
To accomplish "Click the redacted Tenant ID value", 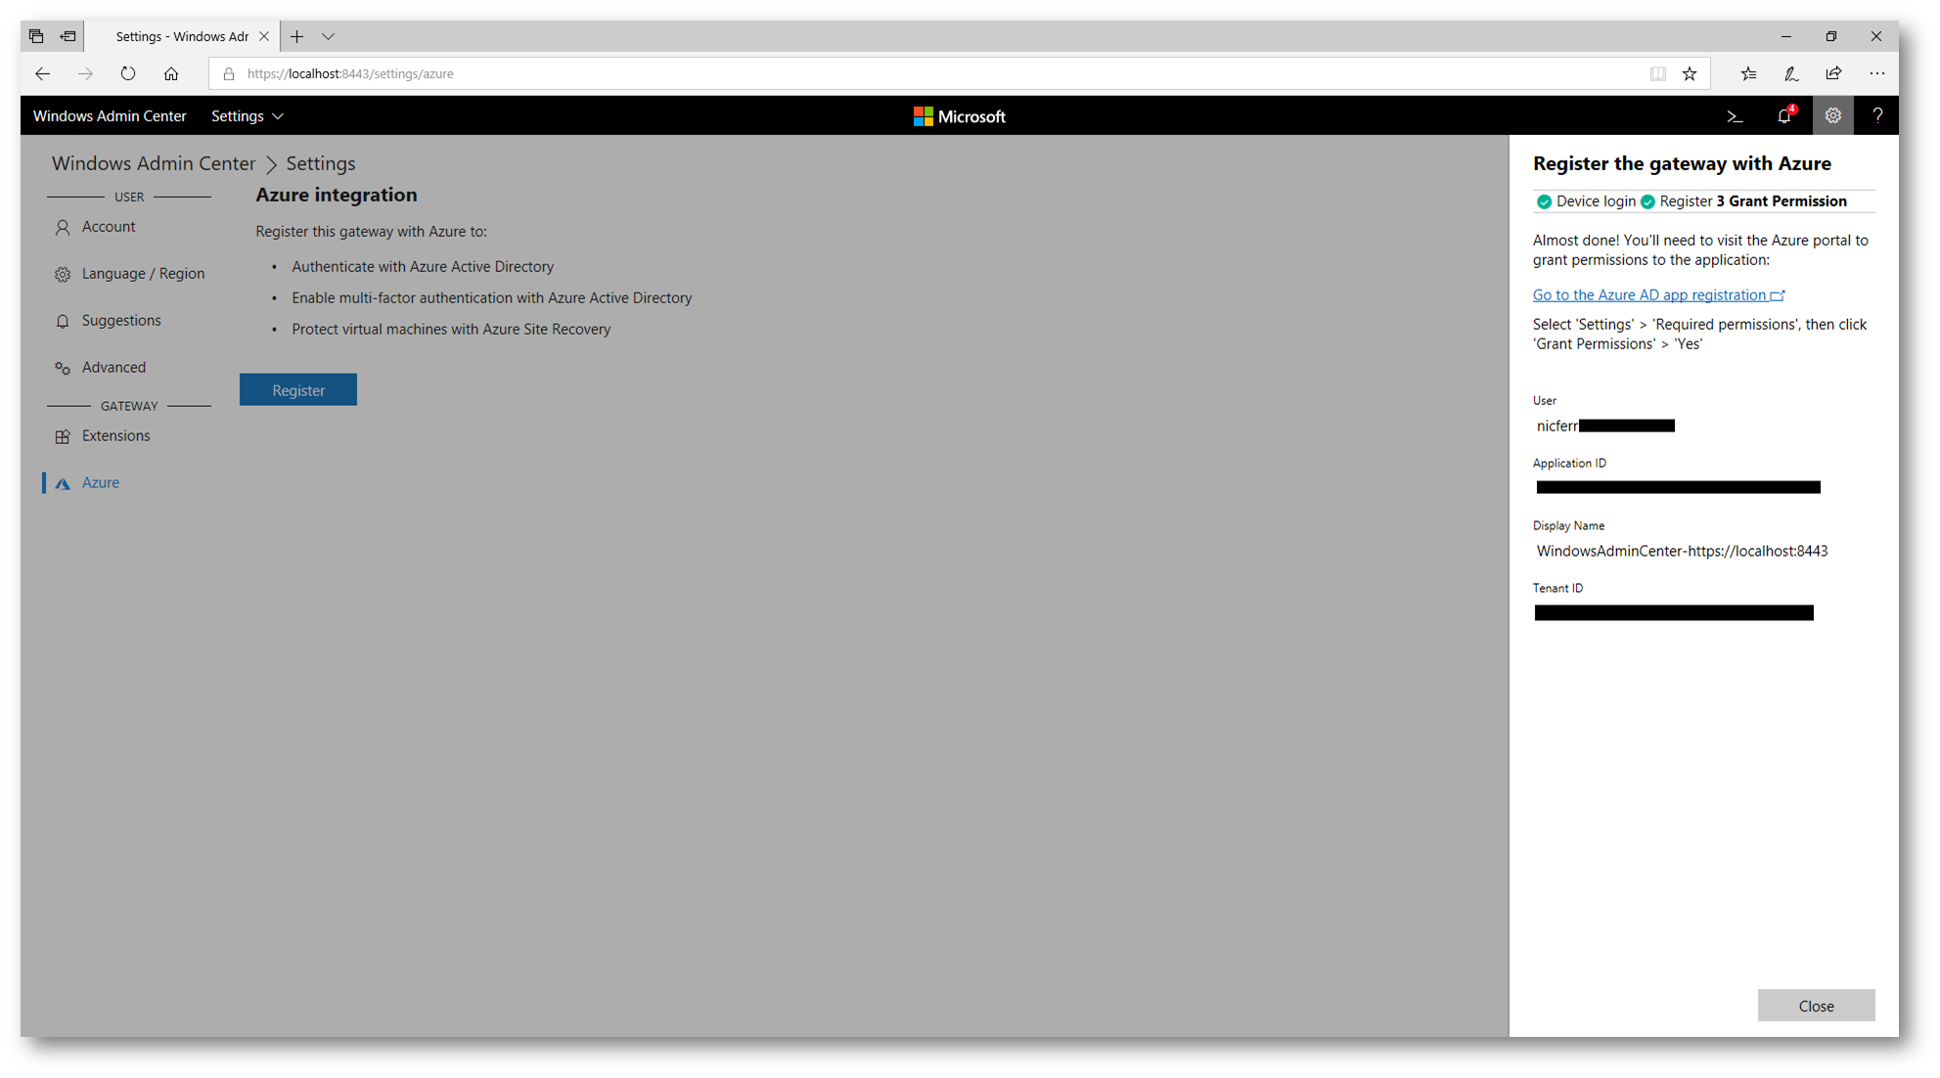I will click(x=1674, y=613).
